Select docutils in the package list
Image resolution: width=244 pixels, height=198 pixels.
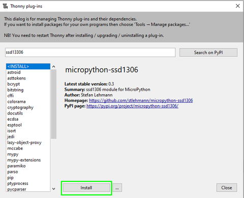click(28, 113)
